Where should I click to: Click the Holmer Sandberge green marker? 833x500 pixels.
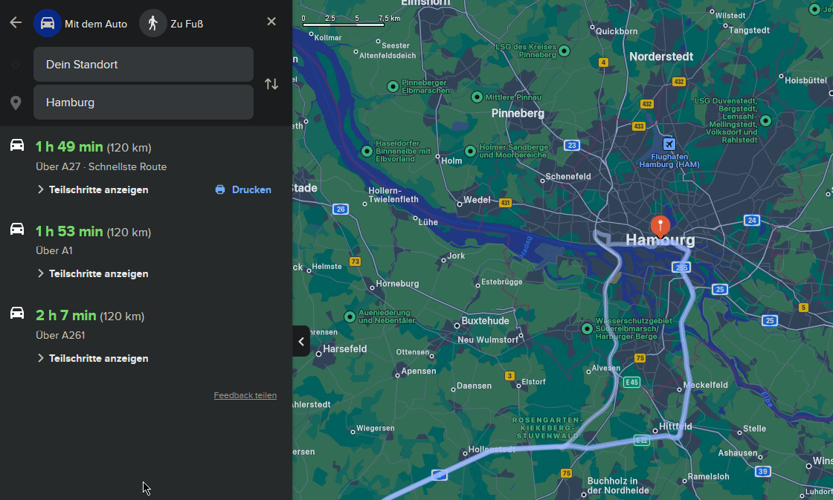(470, 151)
